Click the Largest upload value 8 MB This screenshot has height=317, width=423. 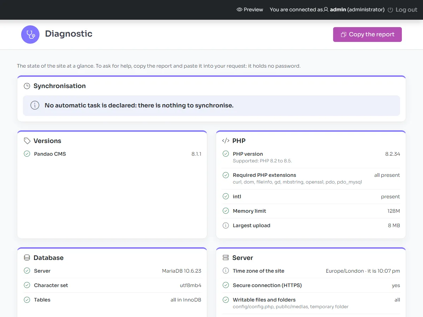[394, 225]
